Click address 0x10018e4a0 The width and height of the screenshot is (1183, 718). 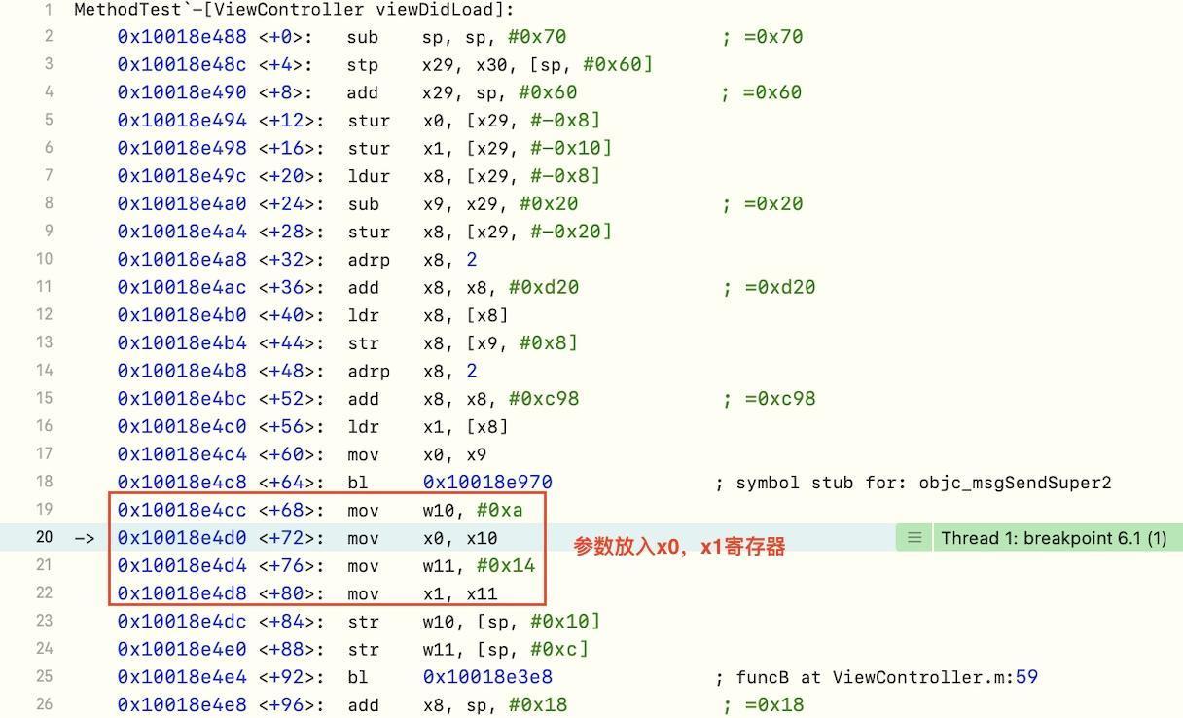click(182, 204)
